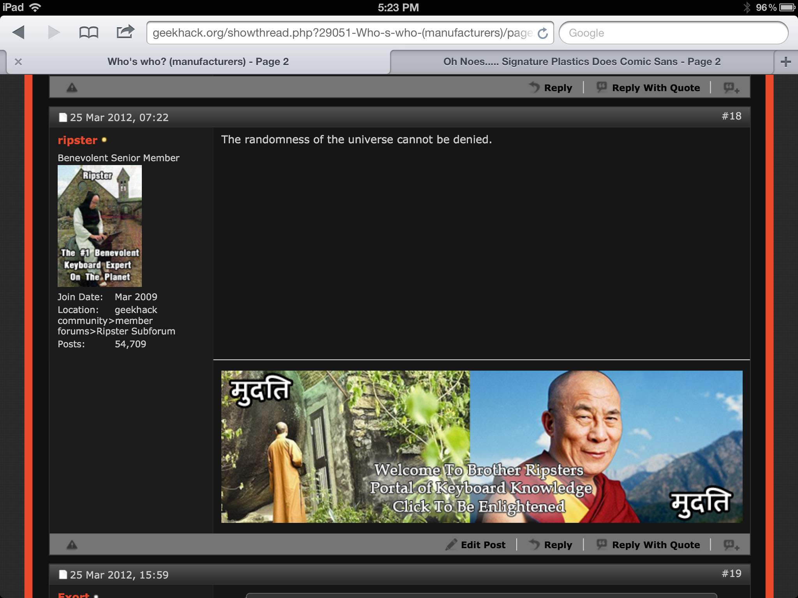Reload the page with refresh icon
798x598 pixels.
pyautogui.click(x=543, y=33)
